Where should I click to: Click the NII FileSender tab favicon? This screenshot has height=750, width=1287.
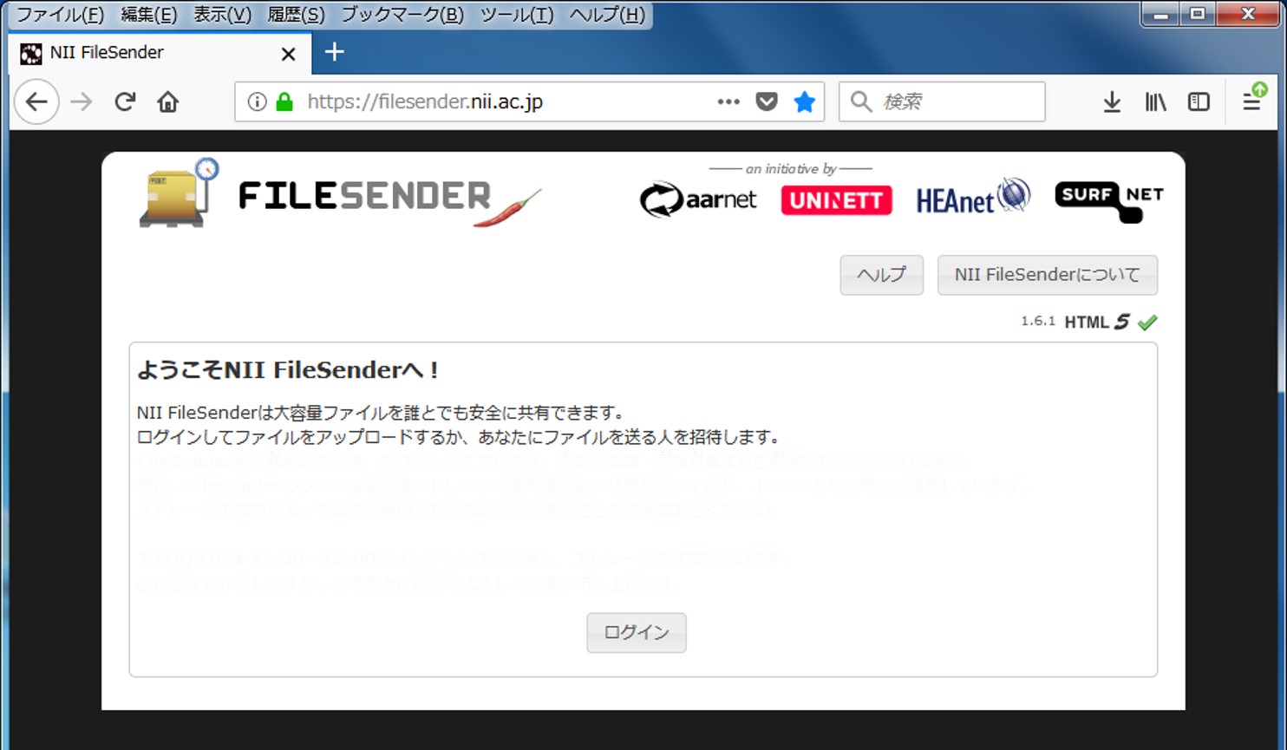point(31,54)
